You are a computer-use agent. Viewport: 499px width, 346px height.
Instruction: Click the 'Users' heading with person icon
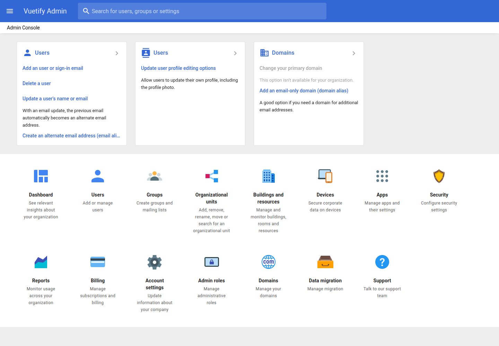pos(42,53)
